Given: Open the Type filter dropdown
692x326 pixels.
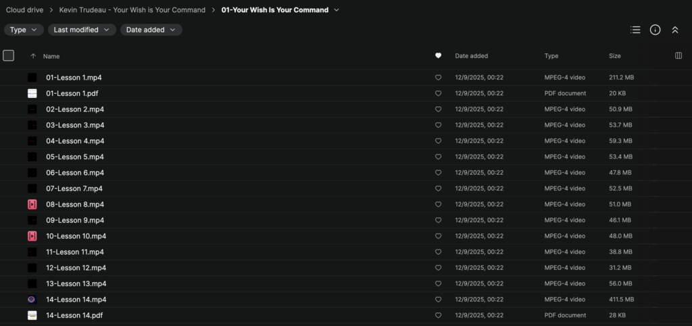Looking at the screenshot, I should 24,30.
